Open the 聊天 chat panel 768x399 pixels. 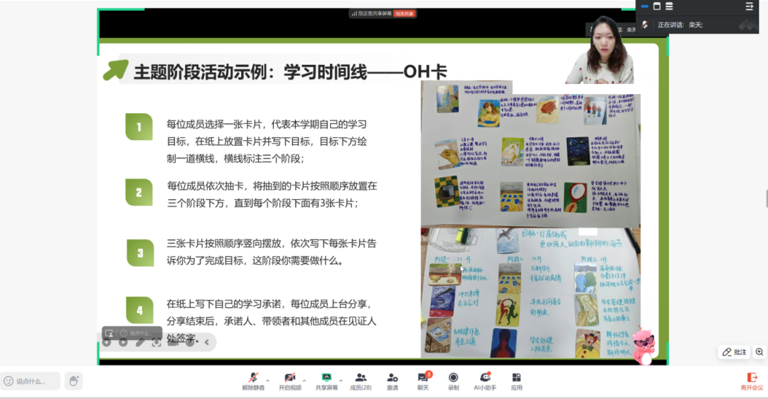(423, 378)
